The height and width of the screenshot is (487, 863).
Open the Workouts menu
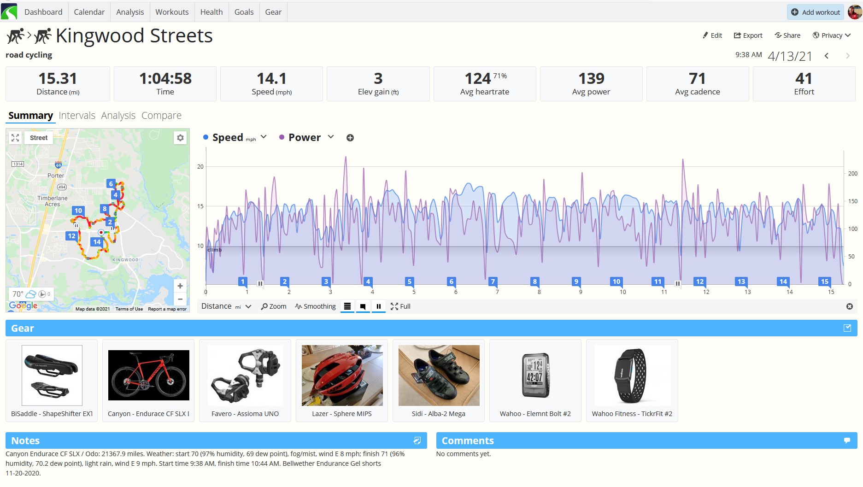point(172,12)
